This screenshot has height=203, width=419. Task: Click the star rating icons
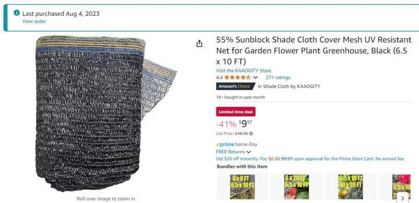238,78
